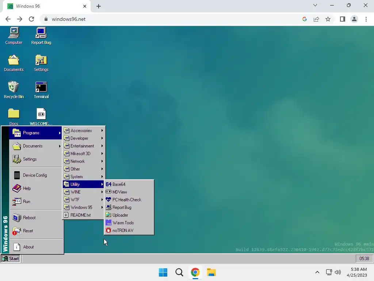Open Device Config from the Start menu

pos(36,175)
